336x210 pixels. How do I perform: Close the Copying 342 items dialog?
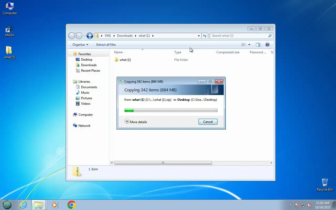[219, 82]
